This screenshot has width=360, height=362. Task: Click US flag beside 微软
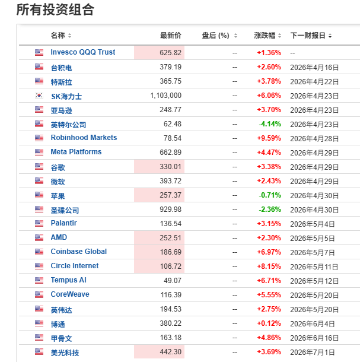pos(39,181)
